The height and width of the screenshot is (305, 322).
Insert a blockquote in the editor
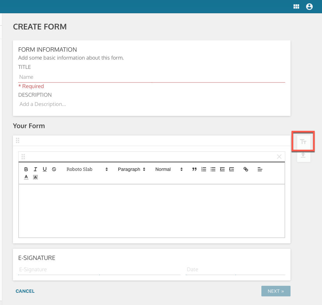pos(194,169)
